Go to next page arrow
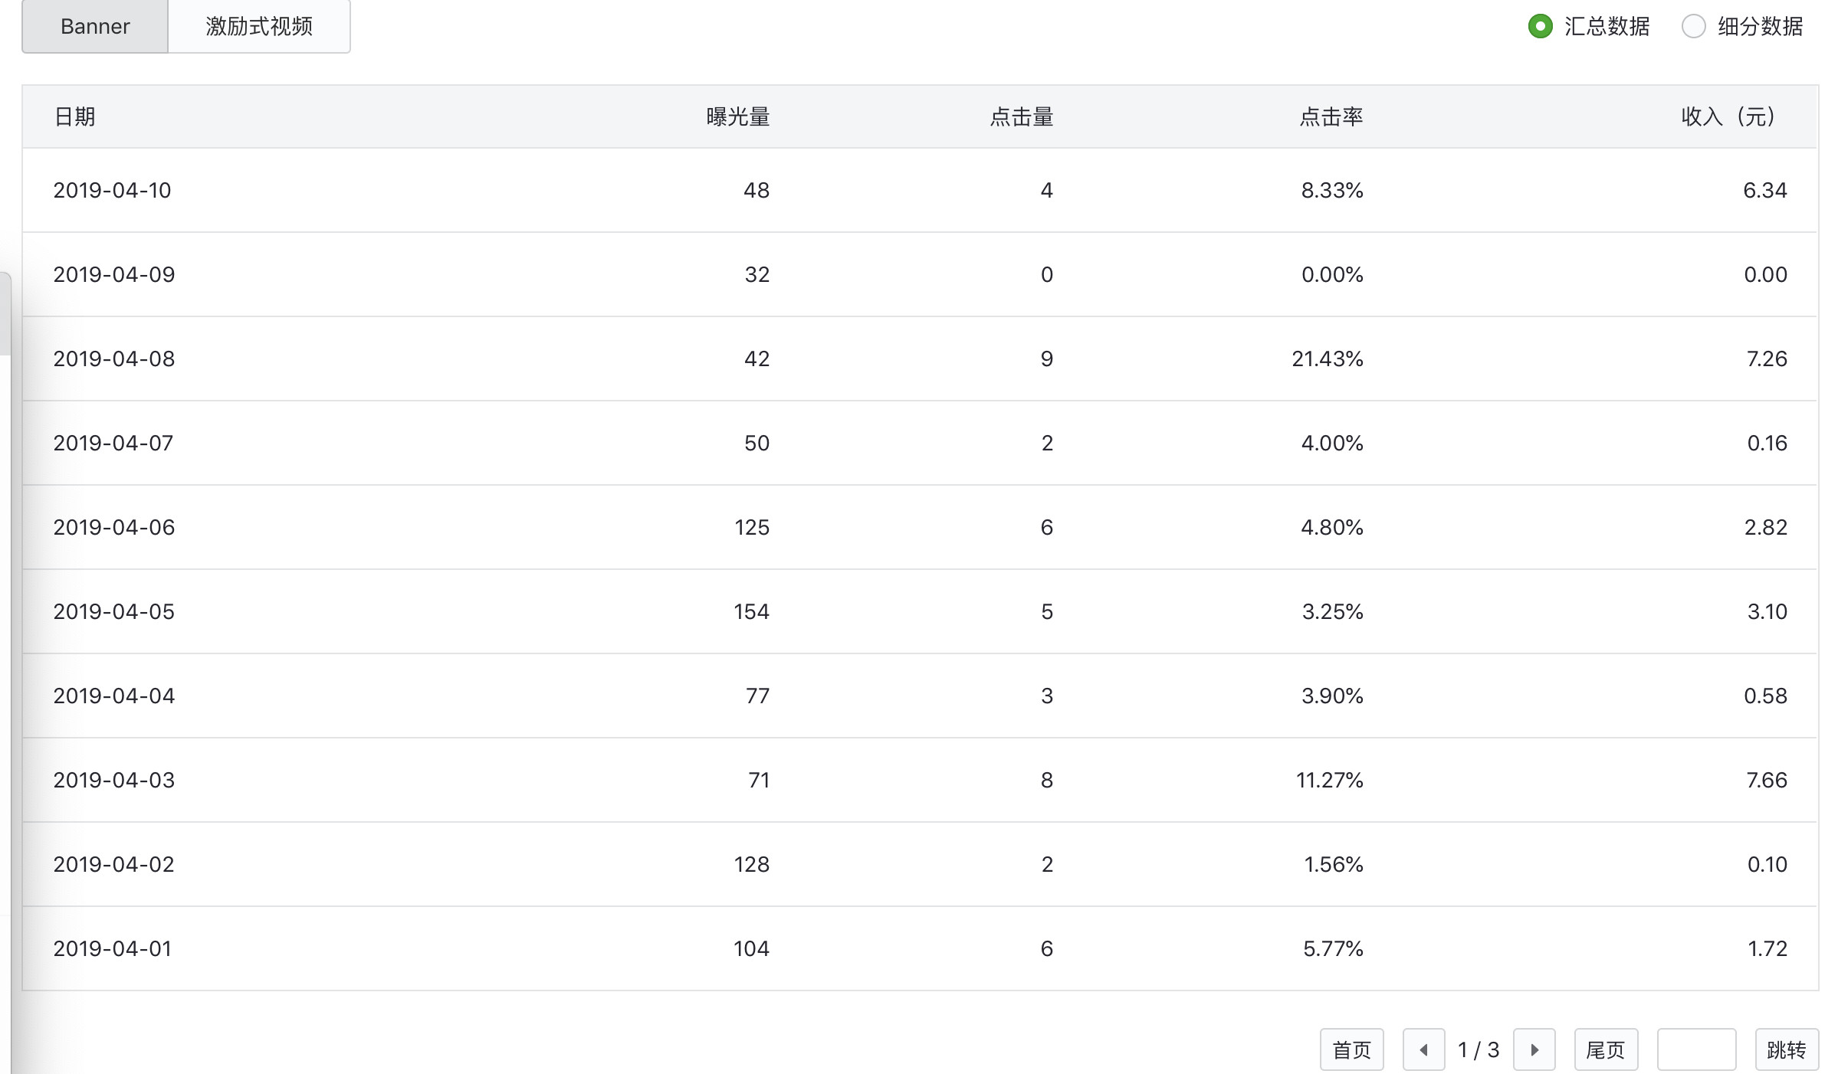This screenshot has width=1838, height=1074. pyautogui.click(x=1534, y=1049)
